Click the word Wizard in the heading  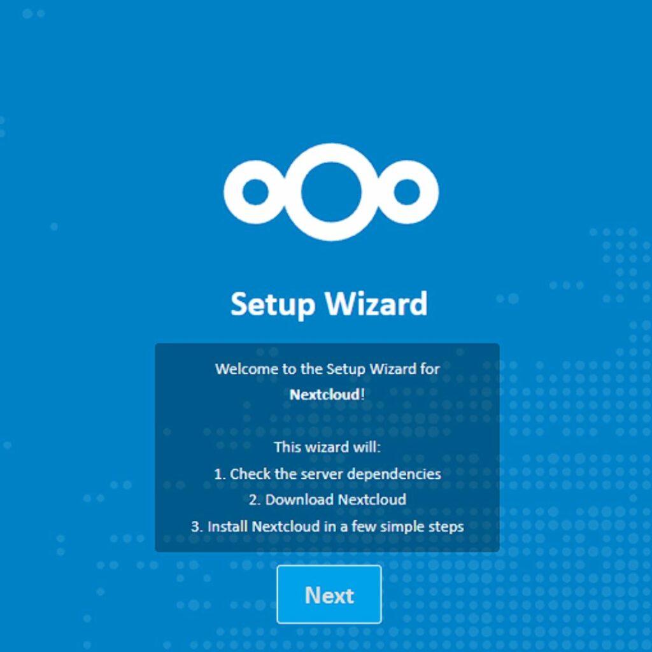[376, 304]
